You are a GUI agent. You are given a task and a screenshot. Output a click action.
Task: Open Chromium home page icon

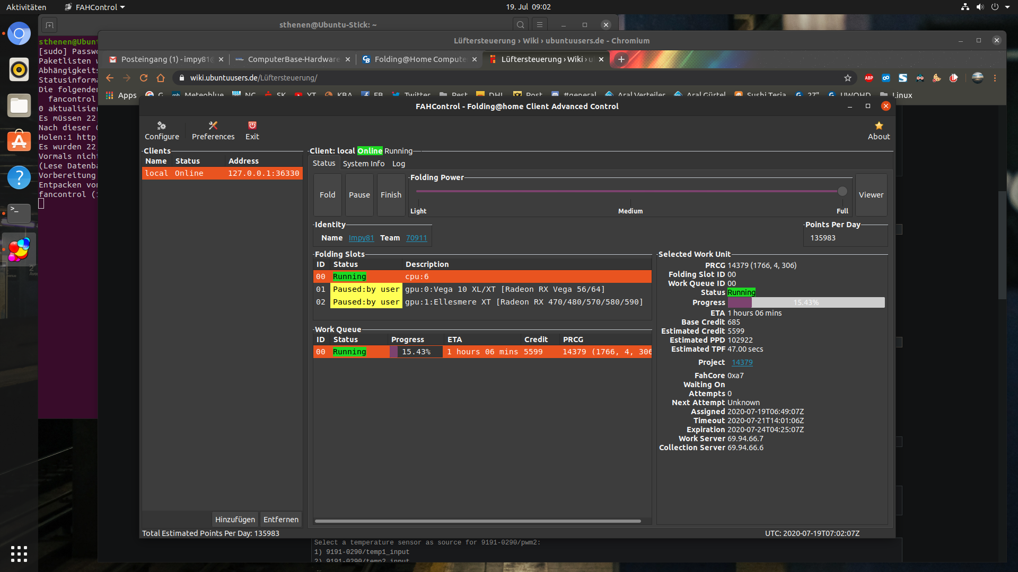coord(161,78)
